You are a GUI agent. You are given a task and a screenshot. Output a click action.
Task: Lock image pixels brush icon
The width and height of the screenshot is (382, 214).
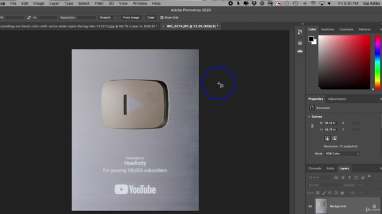coord(324,193)
